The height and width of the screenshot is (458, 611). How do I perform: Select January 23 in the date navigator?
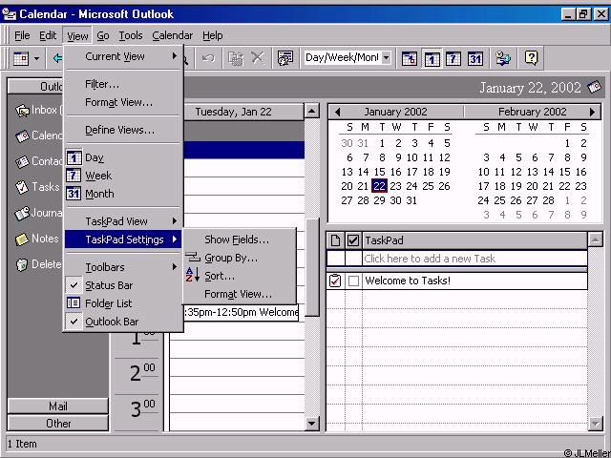pyautogui.click(x=395, y=186)
